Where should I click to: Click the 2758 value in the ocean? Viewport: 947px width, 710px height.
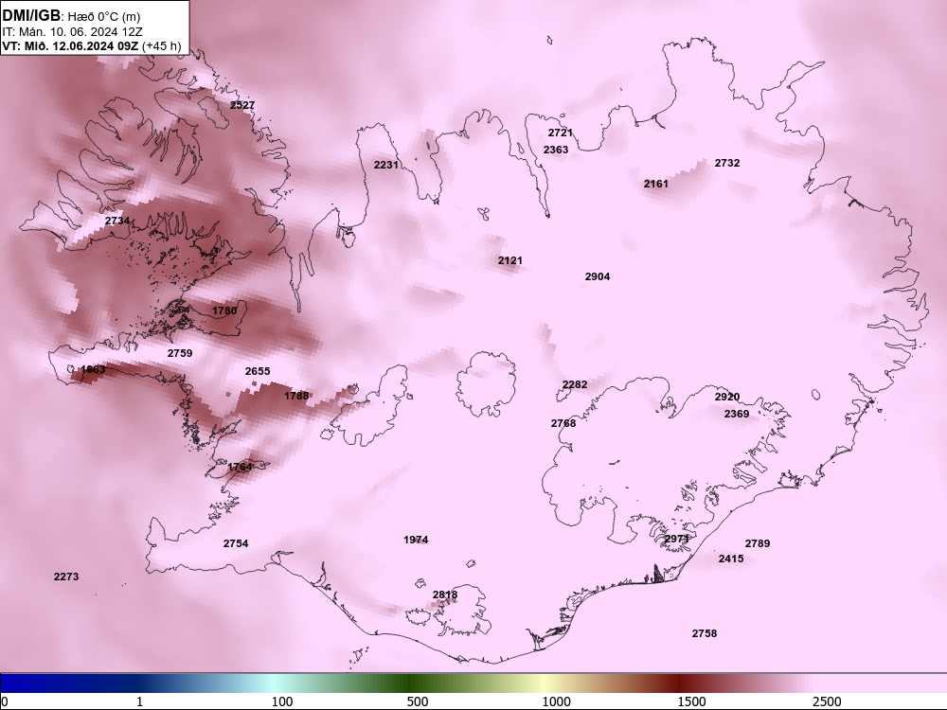pyautogui.click(x=705, y=633)
